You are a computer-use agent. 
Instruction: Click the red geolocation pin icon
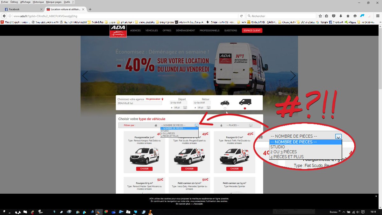coord(162,99)
